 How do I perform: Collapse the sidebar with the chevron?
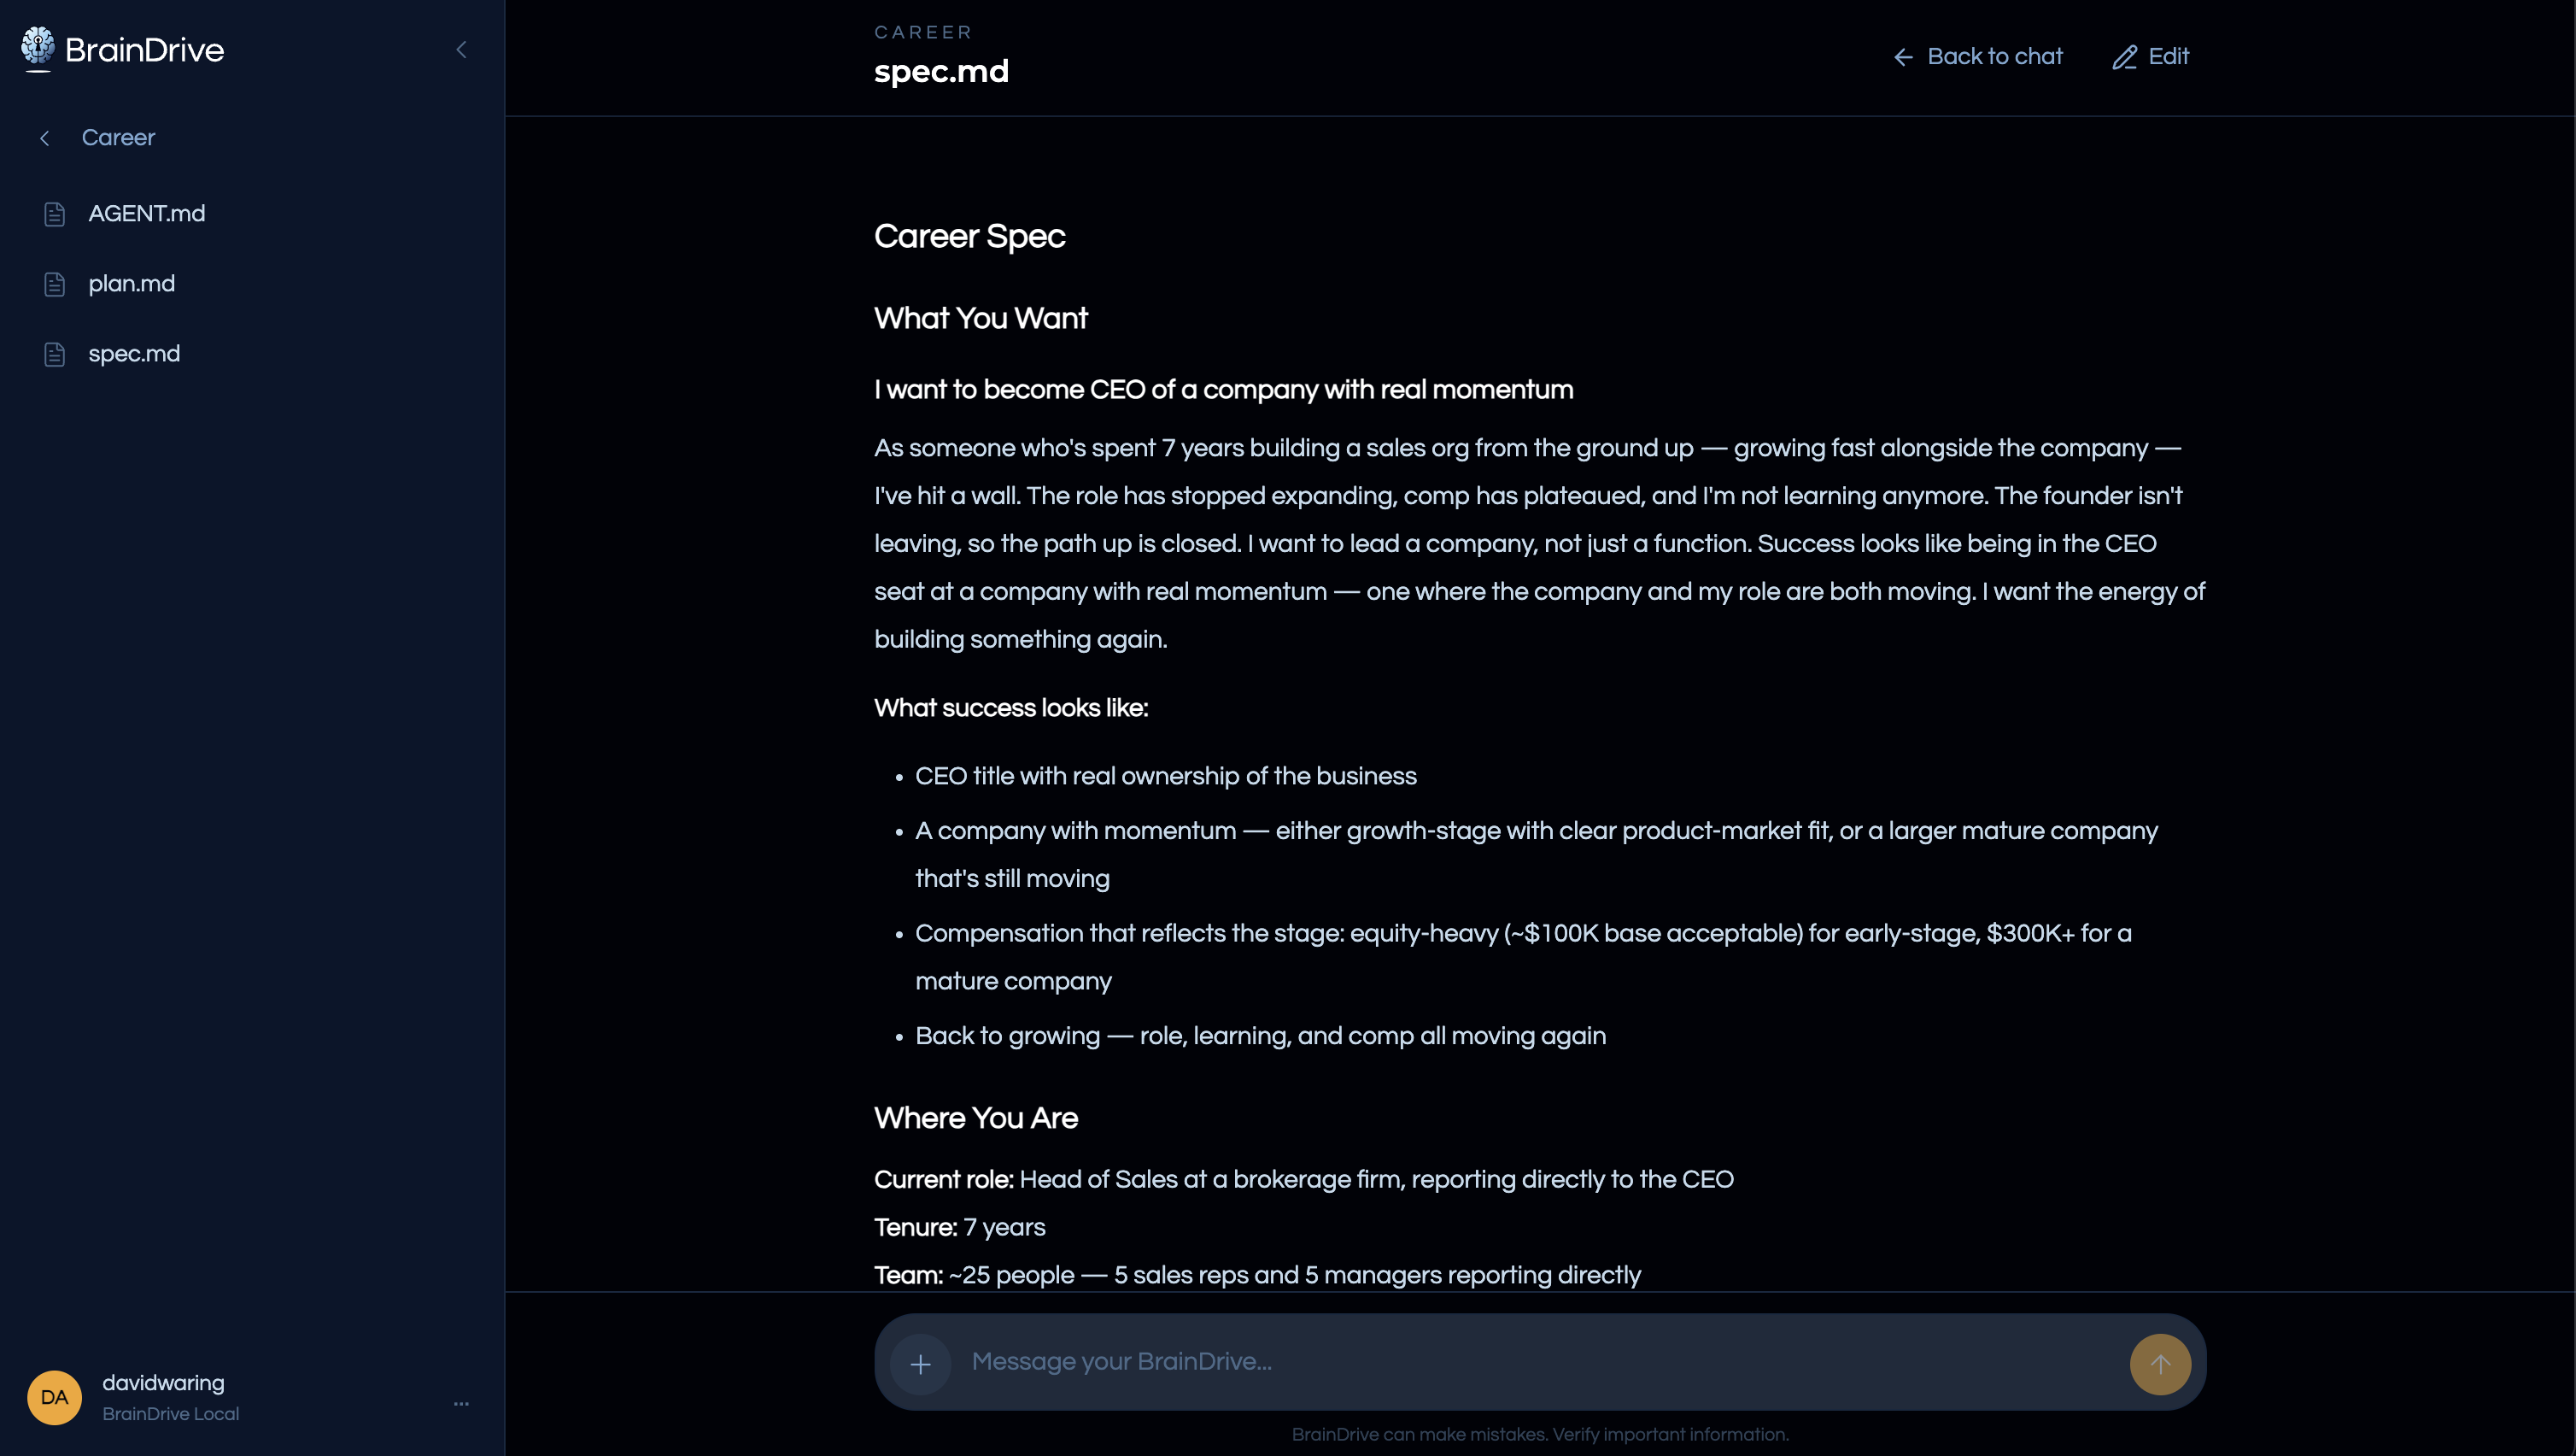click(x=461, y=49)
